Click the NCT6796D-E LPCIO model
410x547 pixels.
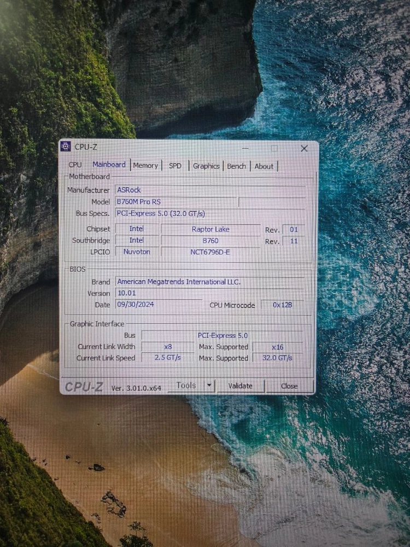(210, 252)
